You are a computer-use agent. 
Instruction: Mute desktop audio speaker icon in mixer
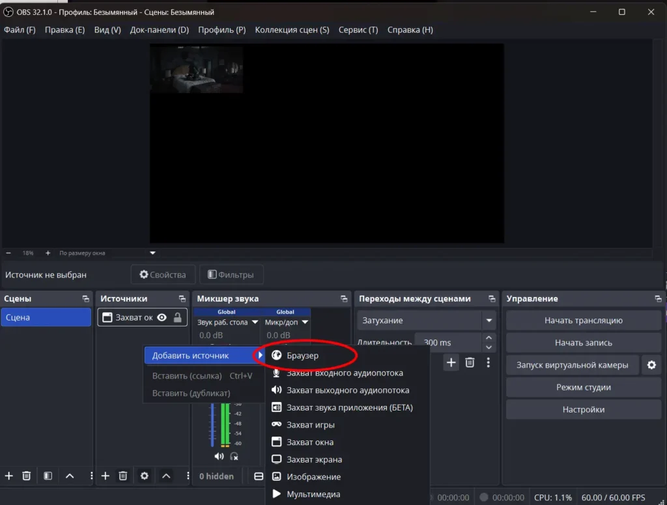click(x=219, y=456)
